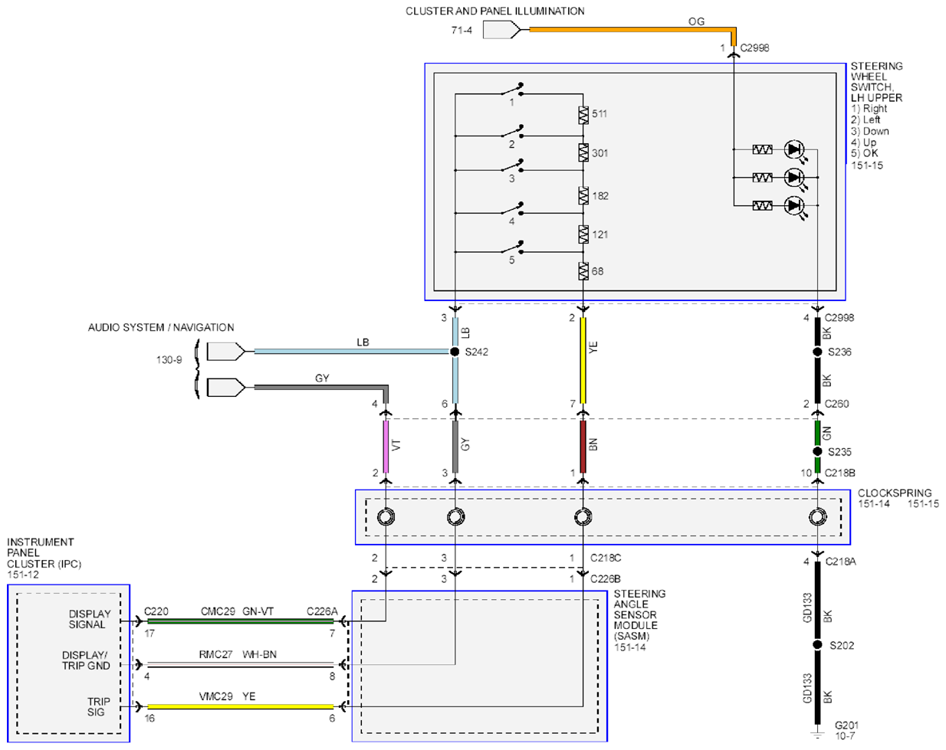
Task: Click switch symbol number 5 (OK)
Action: tap(513, 247)
